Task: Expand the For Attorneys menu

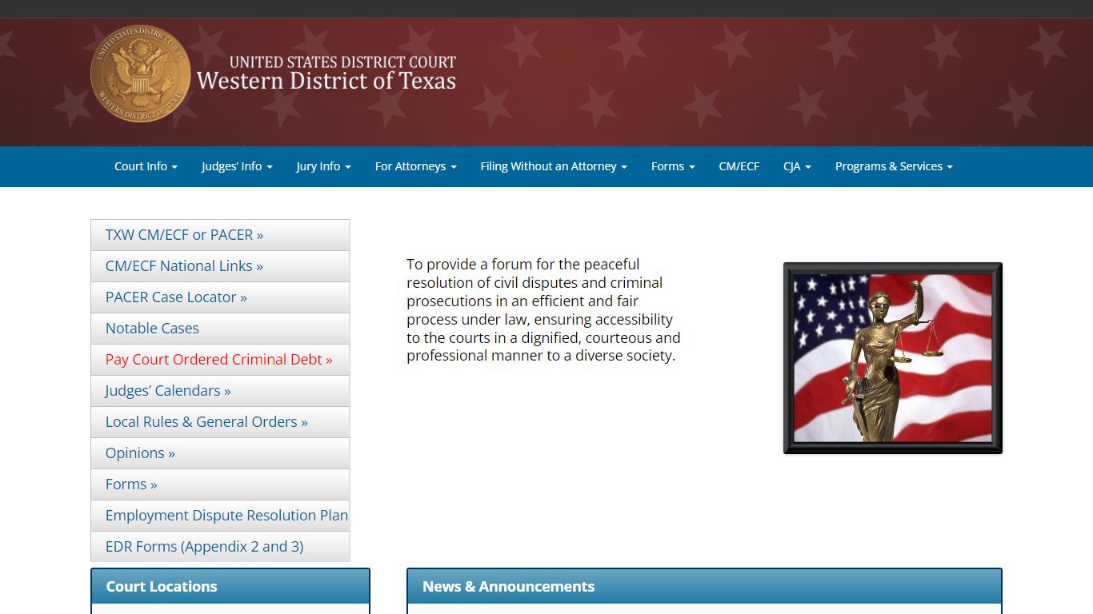Action: coord(415,166)
